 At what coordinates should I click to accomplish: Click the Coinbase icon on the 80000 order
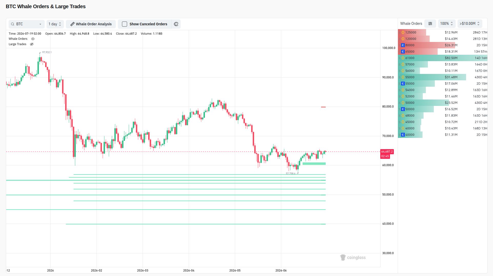(x=403, y=45)
